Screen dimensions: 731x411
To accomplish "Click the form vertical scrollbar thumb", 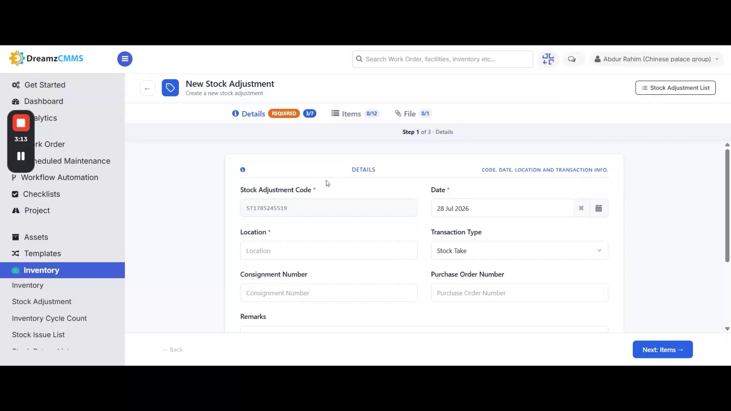I will tap(727, 205).
